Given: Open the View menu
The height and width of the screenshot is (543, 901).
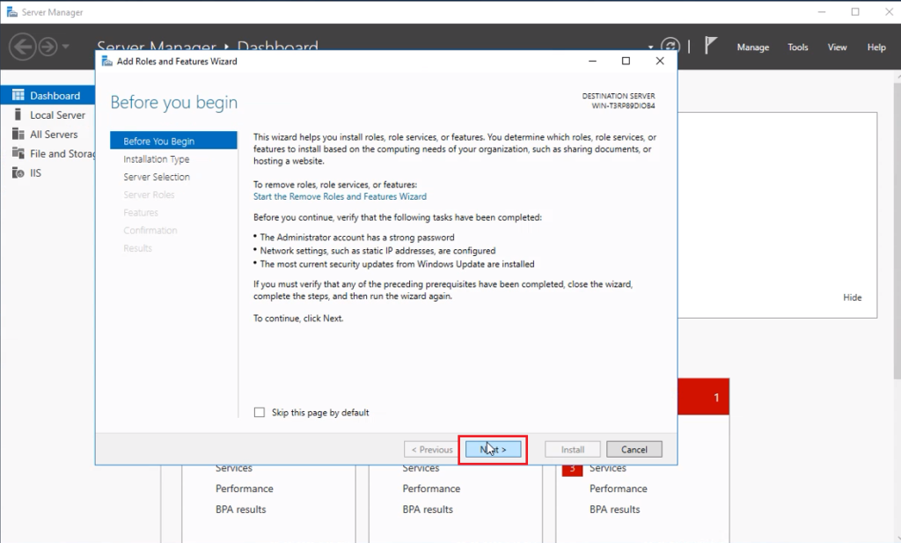Looking at the screenshot, I should pos(837,47).
